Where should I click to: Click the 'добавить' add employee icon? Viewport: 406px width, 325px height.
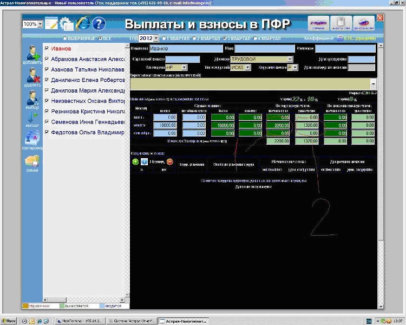click(x=32, y=53)
